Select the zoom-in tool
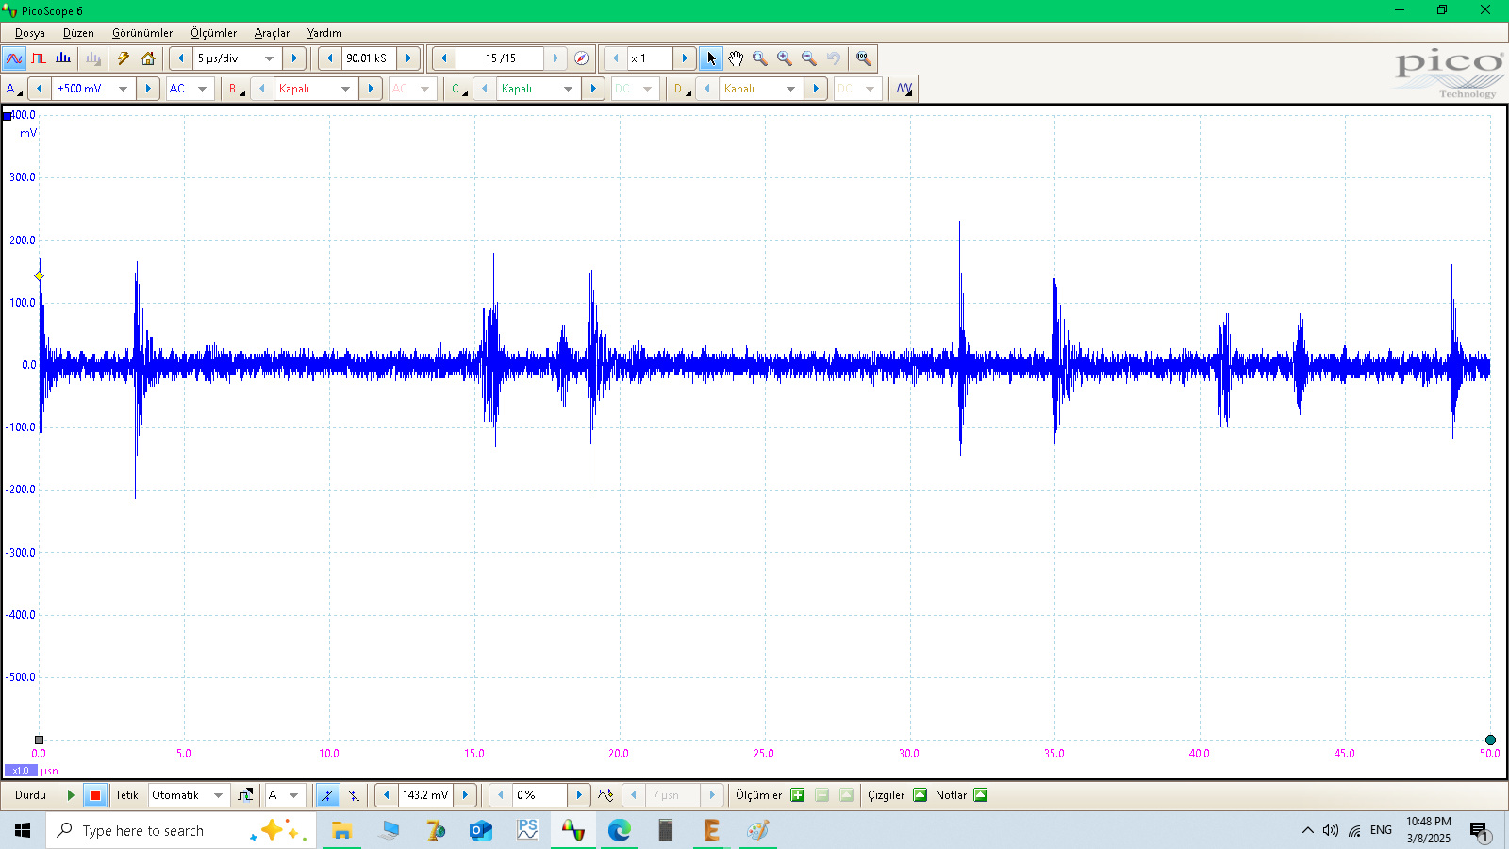This screenshot has height=849, width=1509. point(785,58)
